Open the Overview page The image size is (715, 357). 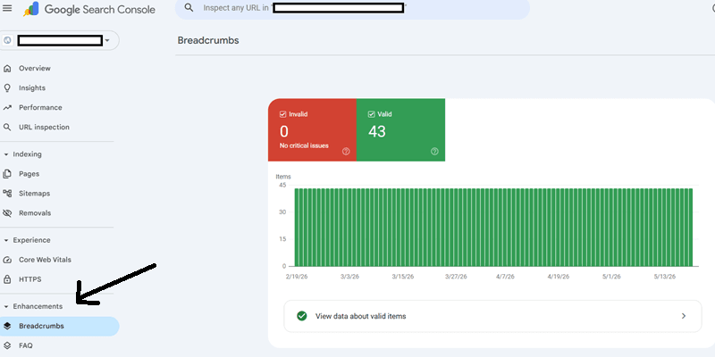[x=35, y=69]
